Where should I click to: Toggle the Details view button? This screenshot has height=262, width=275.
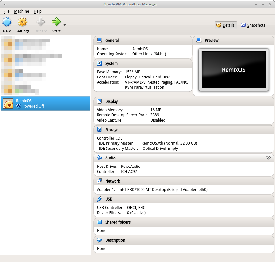point(226,25)
